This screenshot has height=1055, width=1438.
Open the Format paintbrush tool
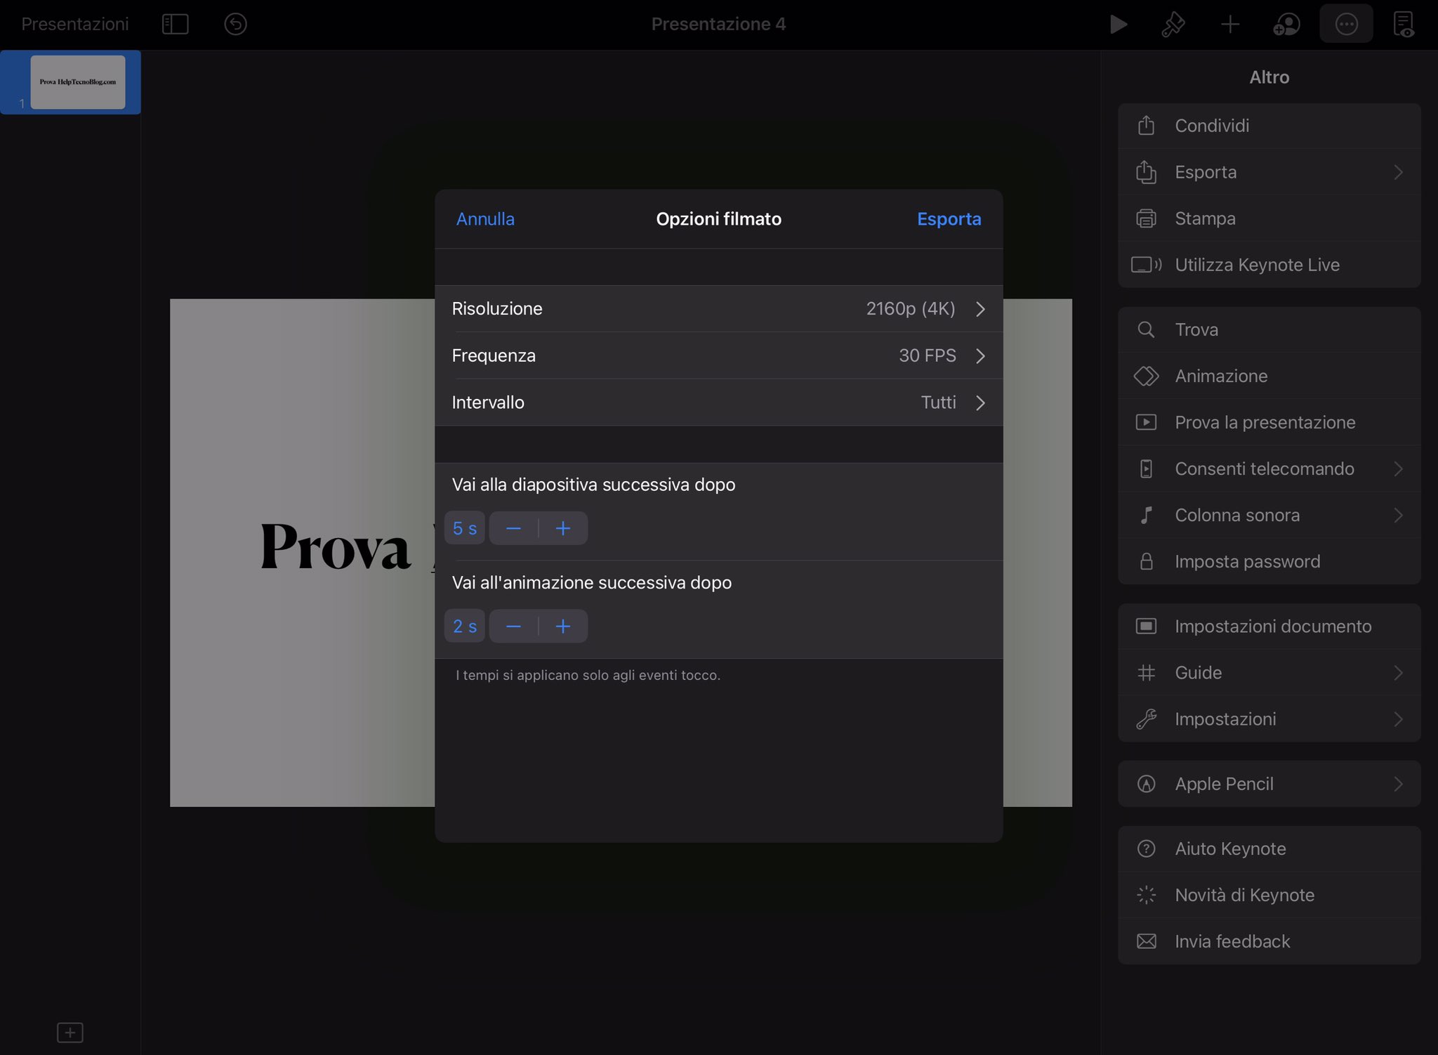(x=1173, y=25)
